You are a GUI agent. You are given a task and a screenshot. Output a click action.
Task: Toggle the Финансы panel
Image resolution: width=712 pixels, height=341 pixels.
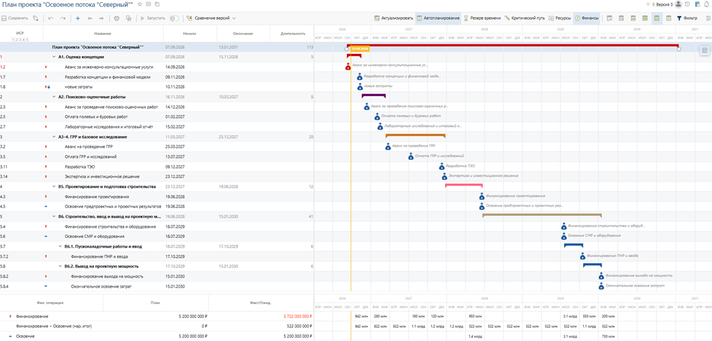coord(586,18)
